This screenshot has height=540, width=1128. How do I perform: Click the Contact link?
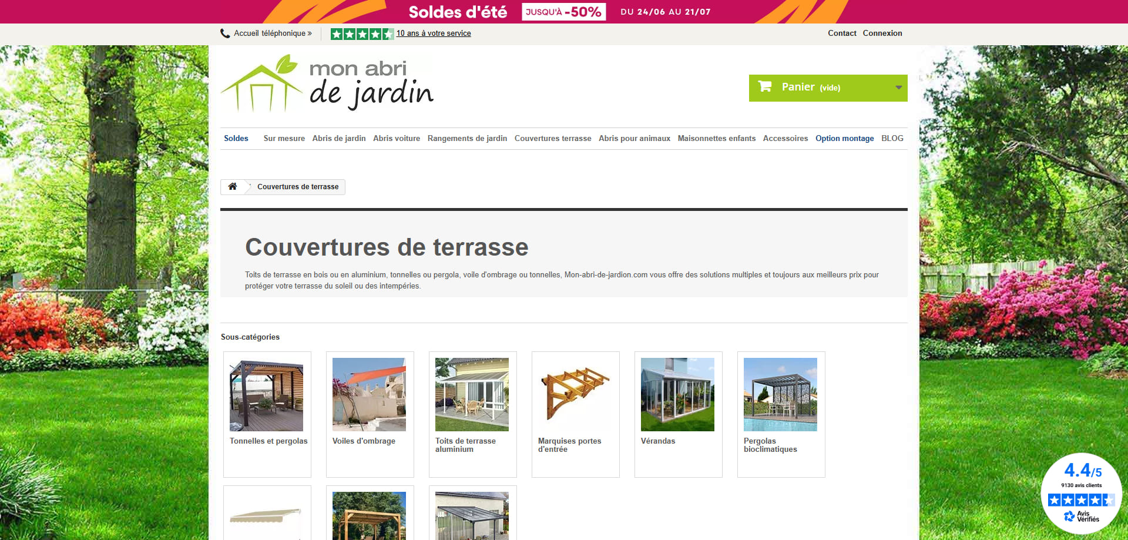(x=842, y=33)
